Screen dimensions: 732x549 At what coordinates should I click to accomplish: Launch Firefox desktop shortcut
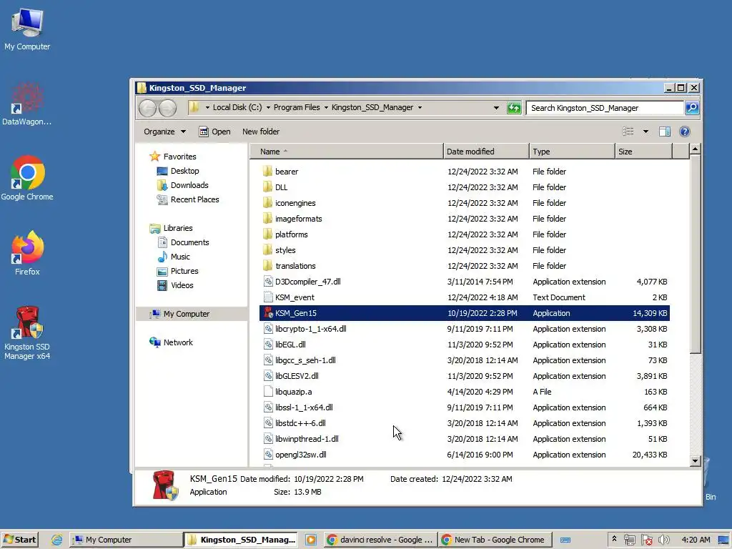27,254
